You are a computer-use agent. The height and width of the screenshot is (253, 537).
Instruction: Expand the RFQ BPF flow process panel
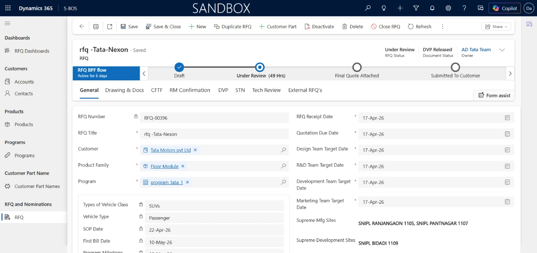pos(106,73)
